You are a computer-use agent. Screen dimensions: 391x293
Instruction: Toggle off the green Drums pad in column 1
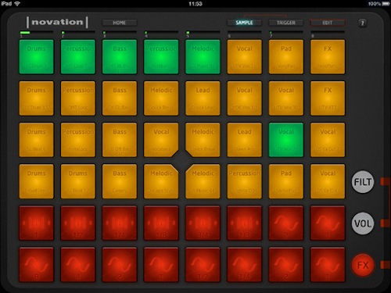[36, 57]
